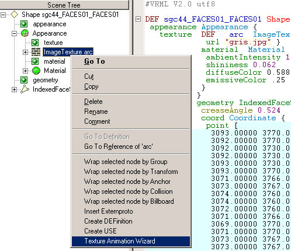This screenshot has width=291, height=251.
Task: Choose 'Rename' in the context menu
Action: [x=131, y=111]
